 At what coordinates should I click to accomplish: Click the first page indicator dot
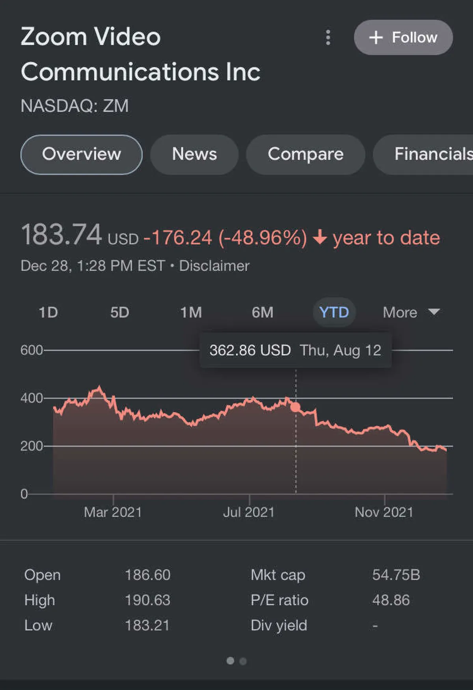(230, 660)
